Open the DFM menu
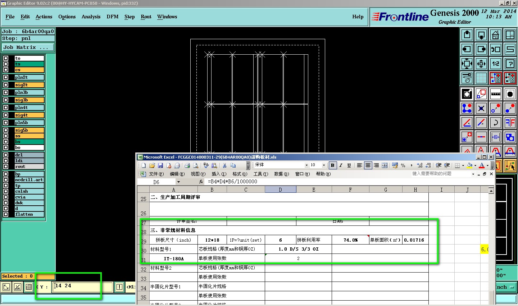Viewport: 518px width, 306px height. pos(113,17)
